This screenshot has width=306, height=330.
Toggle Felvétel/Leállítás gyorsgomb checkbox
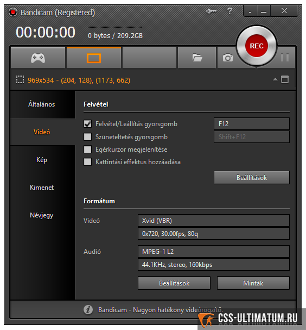(87, 124)
